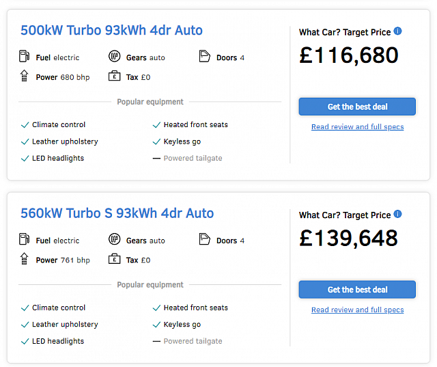Click the info icon beside the £139,648 Target Price
Viewport: 437px width, 367px height.
click(x=397, y=214)
